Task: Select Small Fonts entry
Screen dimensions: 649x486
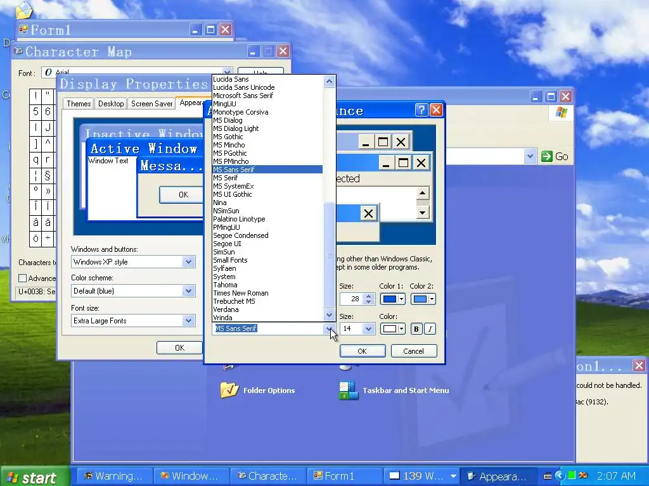Action: 267,260
